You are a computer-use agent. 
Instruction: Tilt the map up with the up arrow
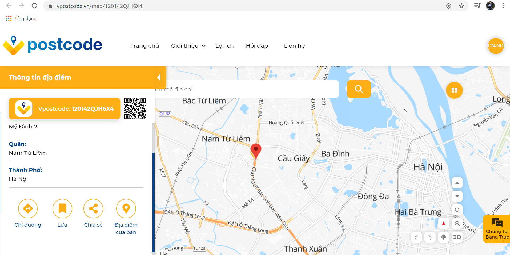(457, 183)
